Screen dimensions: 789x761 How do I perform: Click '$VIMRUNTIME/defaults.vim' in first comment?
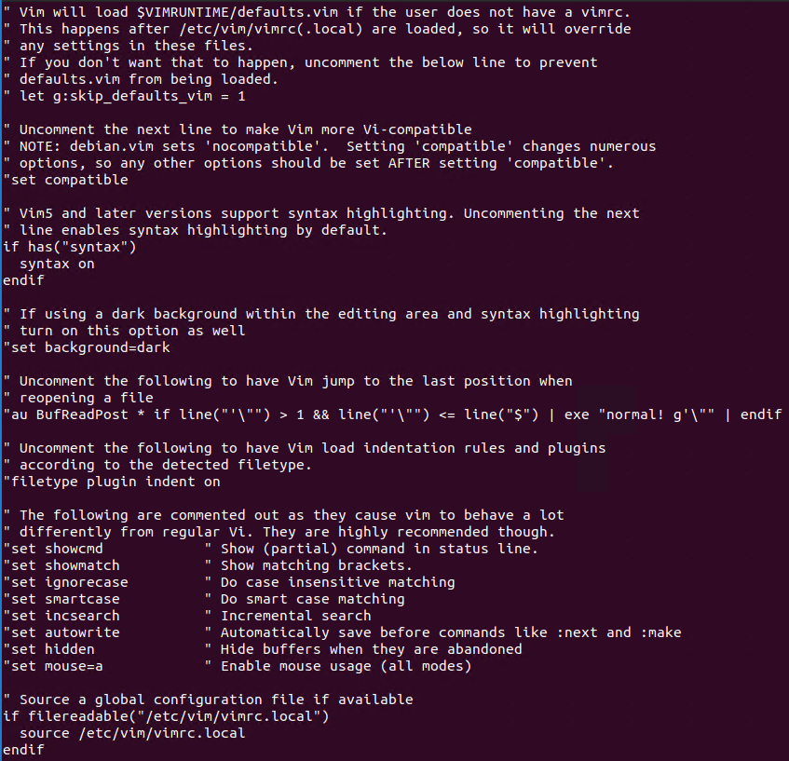click(237, 12)
